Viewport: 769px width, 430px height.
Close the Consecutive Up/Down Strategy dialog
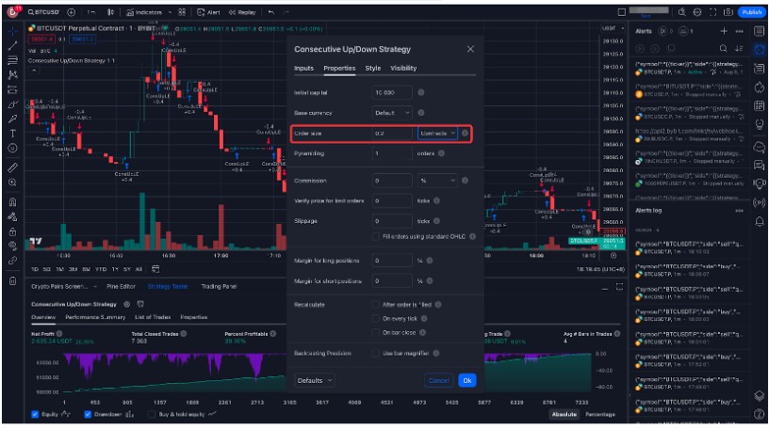tap(470, 49)
